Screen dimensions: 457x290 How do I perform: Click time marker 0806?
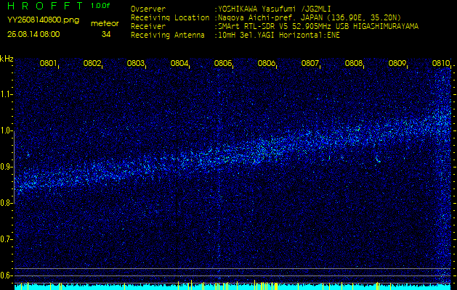click(267, 63)
